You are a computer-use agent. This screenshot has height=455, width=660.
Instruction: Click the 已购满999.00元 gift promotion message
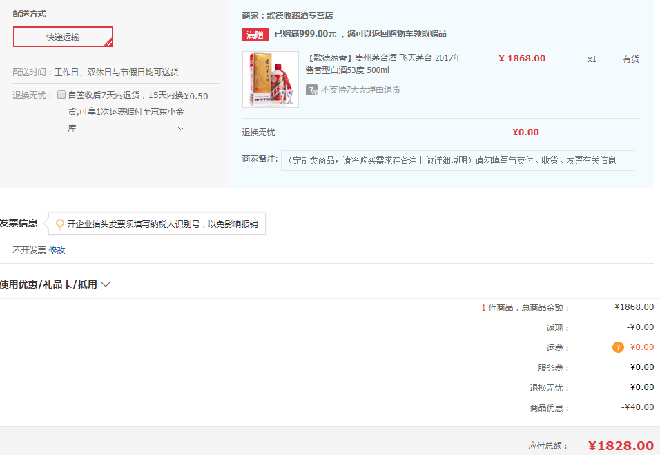coord(360,34)
